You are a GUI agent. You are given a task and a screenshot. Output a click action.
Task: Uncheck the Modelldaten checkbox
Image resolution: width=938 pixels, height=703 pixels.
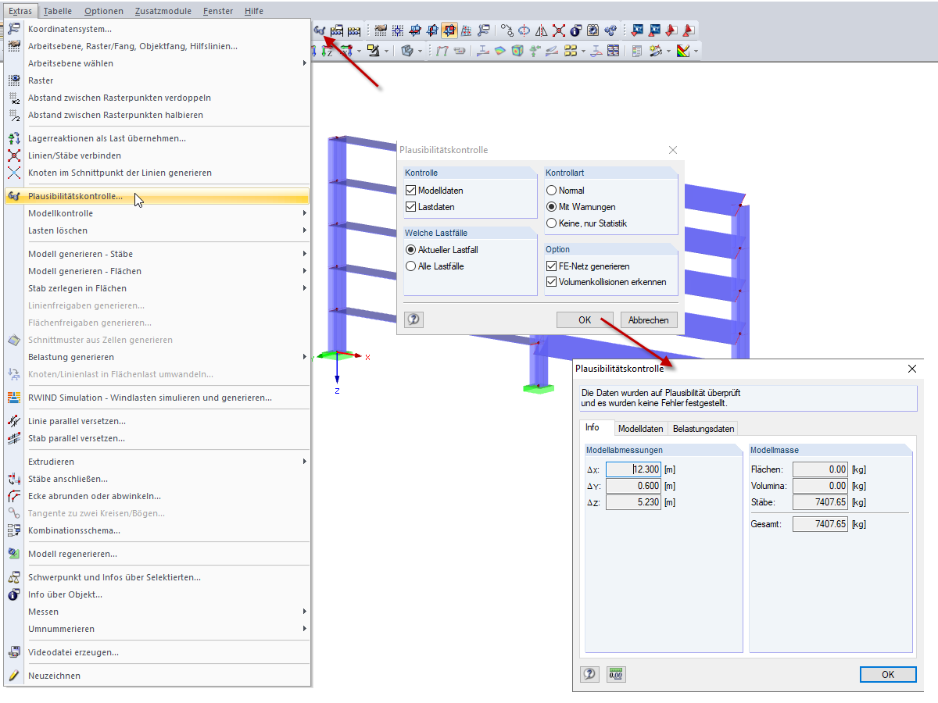[x=411, y=191]
